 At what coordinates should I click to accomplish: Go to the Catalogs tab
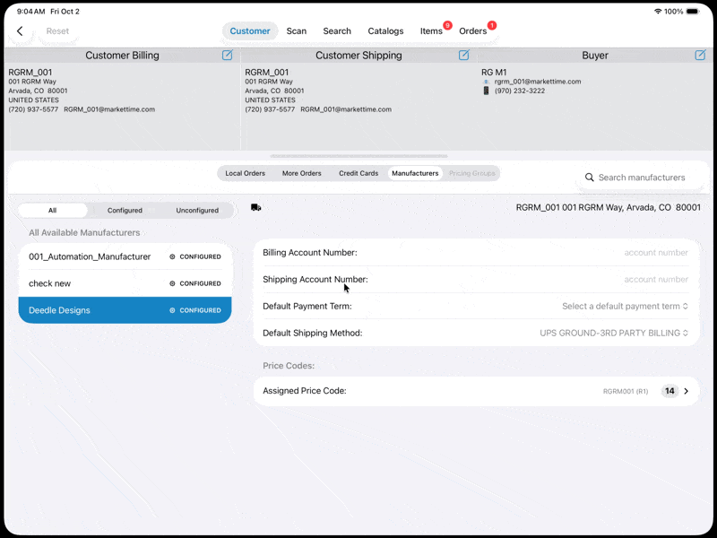click(385, 31)
